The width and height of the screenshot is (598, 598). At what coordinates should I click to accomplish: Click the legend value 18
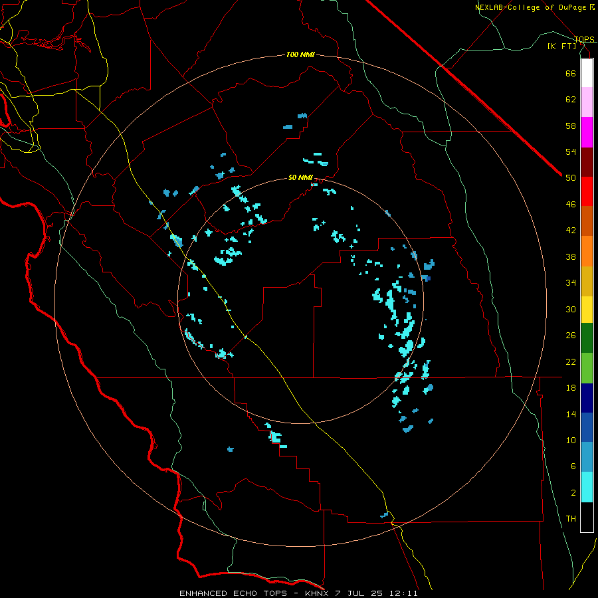[x=571, y=388]
